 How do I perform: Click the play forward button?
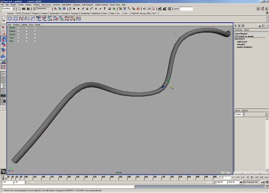click(x=252, y=177)
